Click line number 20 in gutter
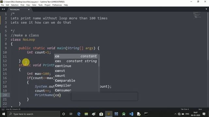The width and height of the screenshot is (209, 117). click(5, 95)
